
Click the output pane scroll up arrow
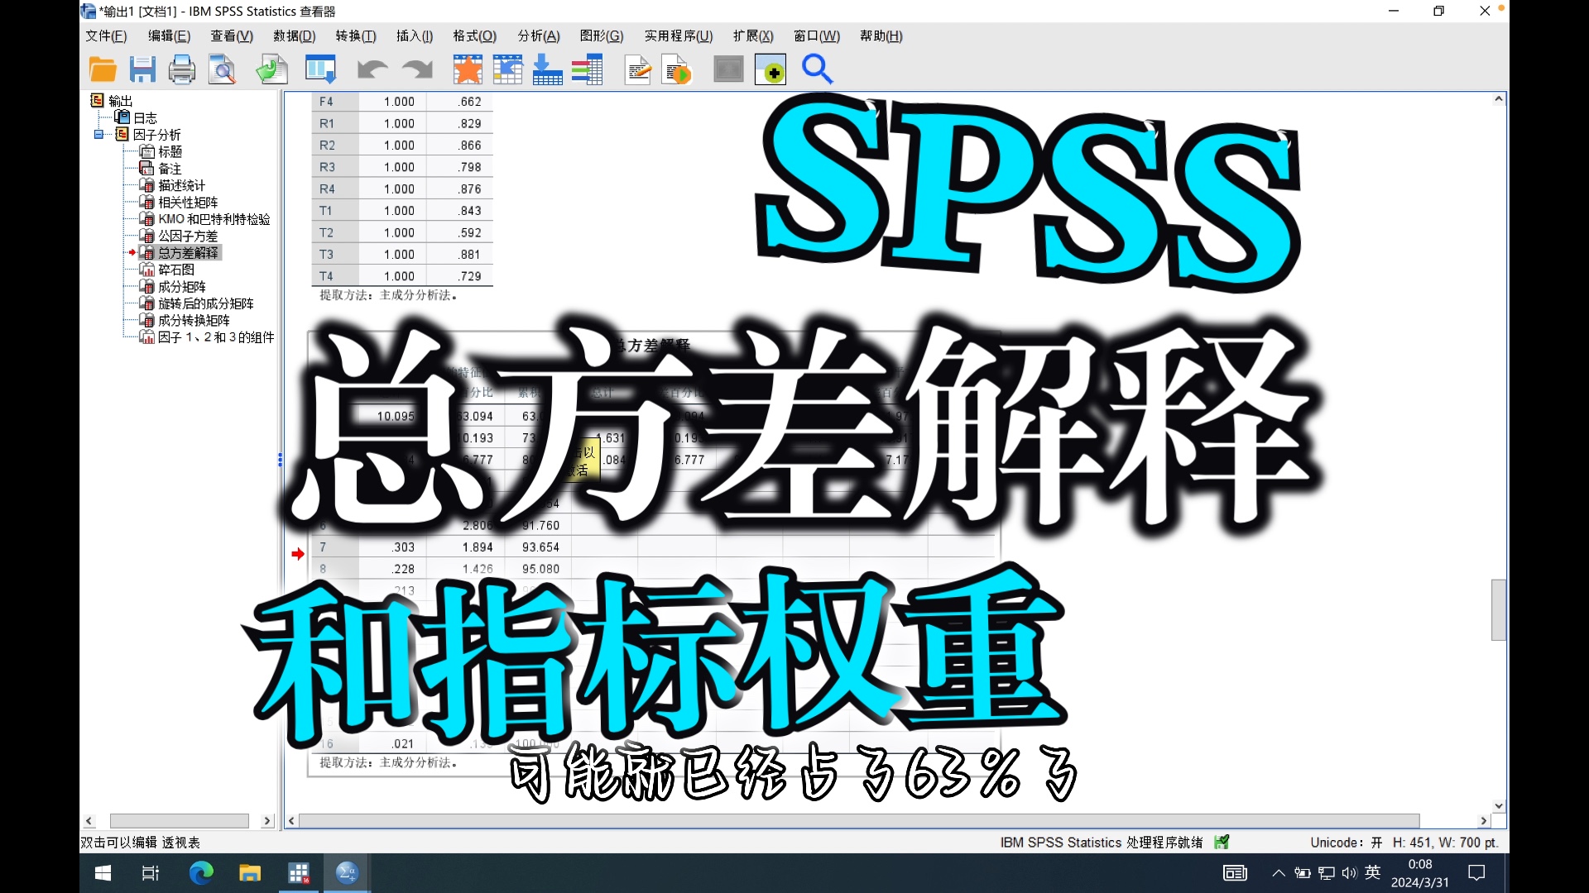click(x=1499, y=99)
